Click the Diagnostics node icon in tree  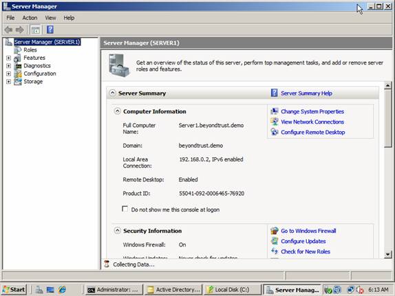tap(18, 66)
